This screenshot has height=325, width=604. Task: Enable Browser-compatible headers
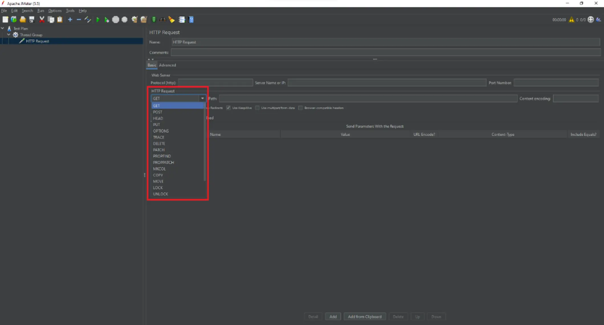[300, 108]
